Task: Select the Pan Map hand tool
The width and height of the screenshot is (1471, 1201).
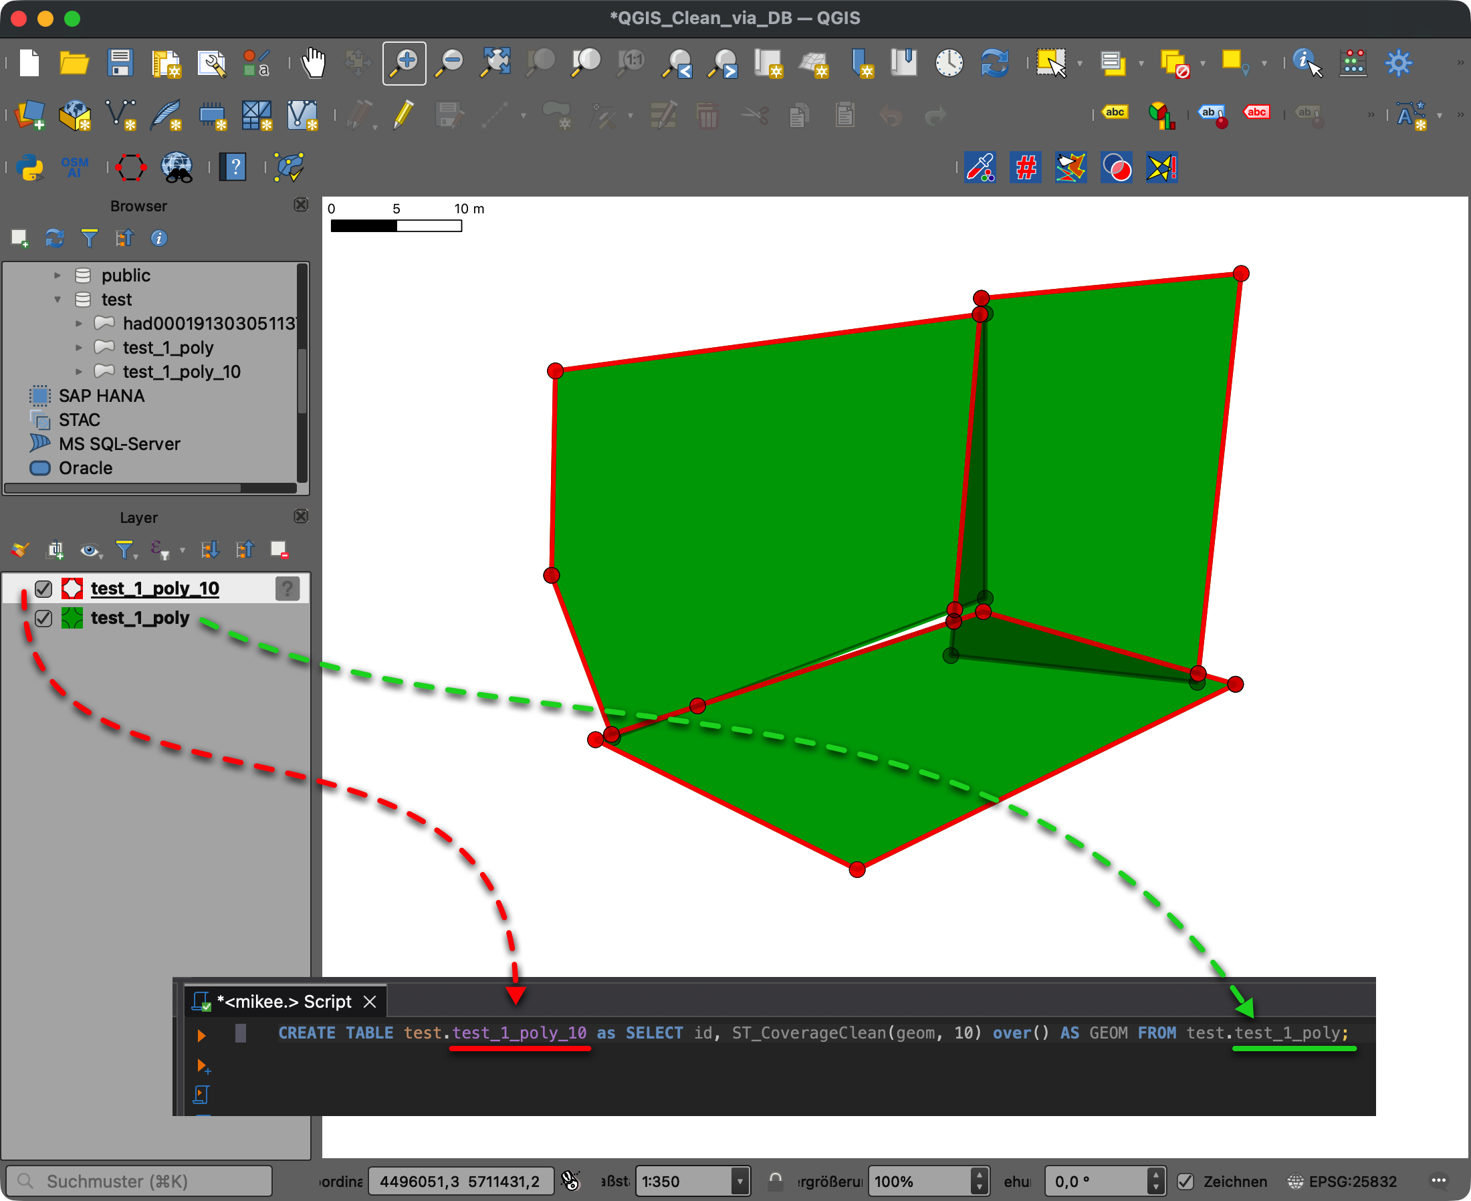Action: pos(314,63)
